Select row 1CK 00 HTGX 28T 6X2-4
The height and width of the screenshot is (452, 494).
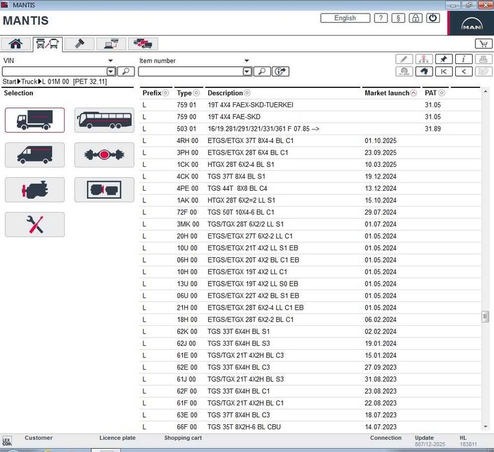[x=310, y=164]
